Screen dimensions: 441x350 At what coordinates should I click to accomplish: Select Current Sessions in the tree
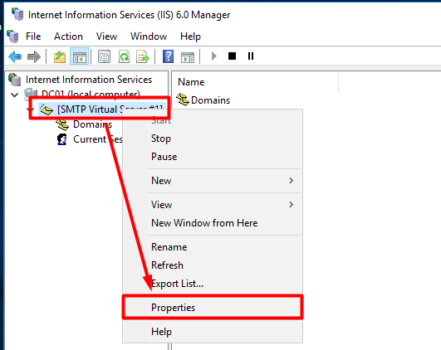(98, 139)
